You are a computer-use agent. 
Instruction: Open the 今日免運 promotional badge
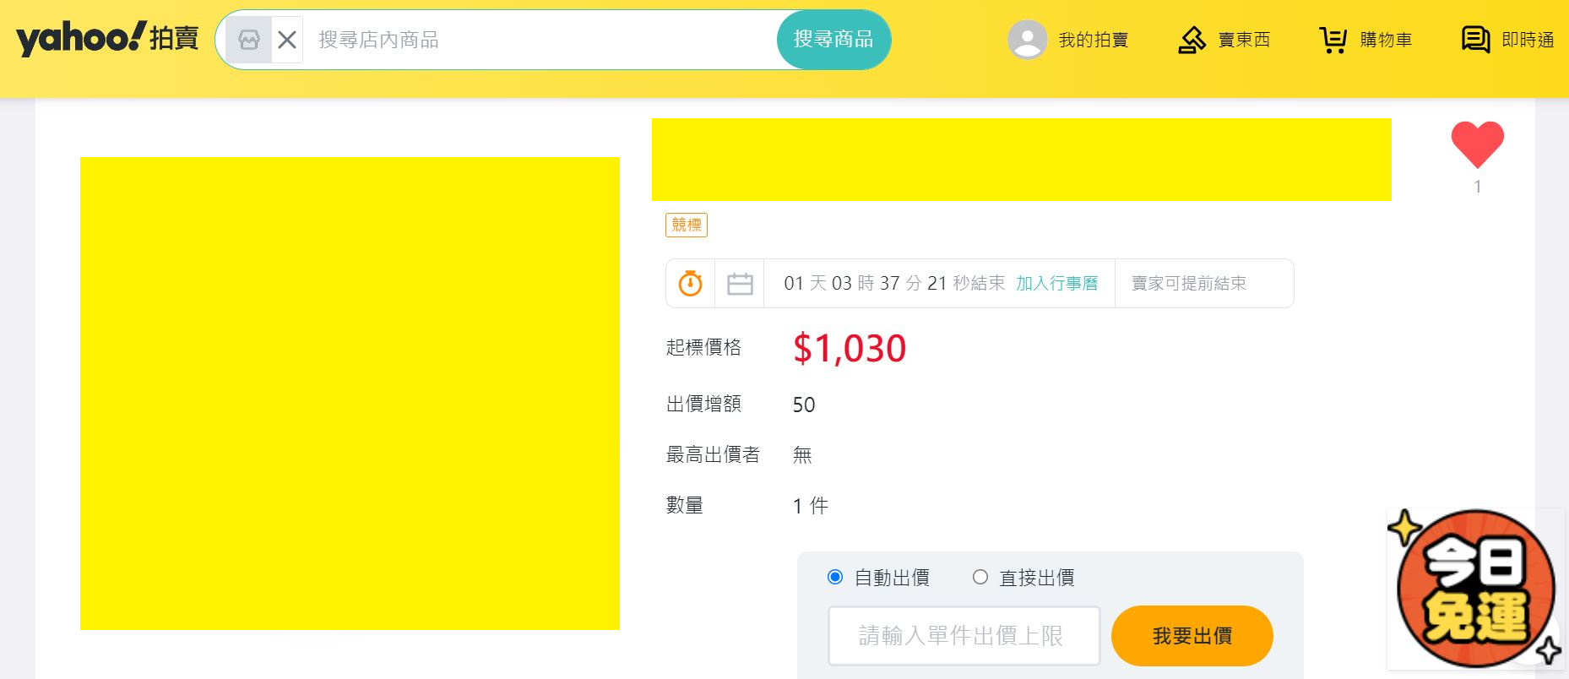[x=1475, y=588]
